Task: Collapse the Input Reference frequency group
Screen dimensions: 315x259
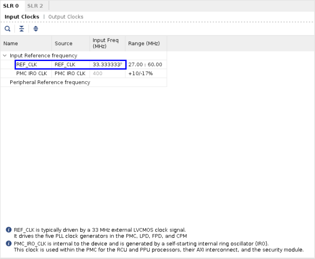Action: (5, 55)
